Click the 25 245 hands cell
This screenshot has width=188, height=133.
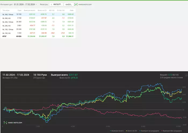pyautogui.click(x=19, y=29)
